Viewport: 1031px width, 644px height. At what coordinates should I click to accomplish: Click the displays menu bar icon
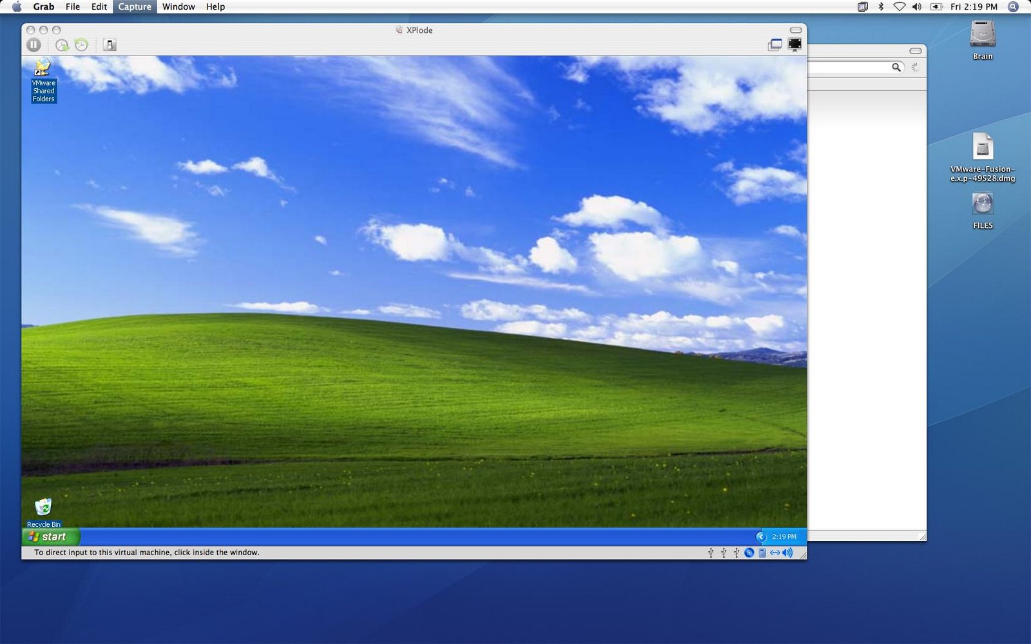(863, 6)
